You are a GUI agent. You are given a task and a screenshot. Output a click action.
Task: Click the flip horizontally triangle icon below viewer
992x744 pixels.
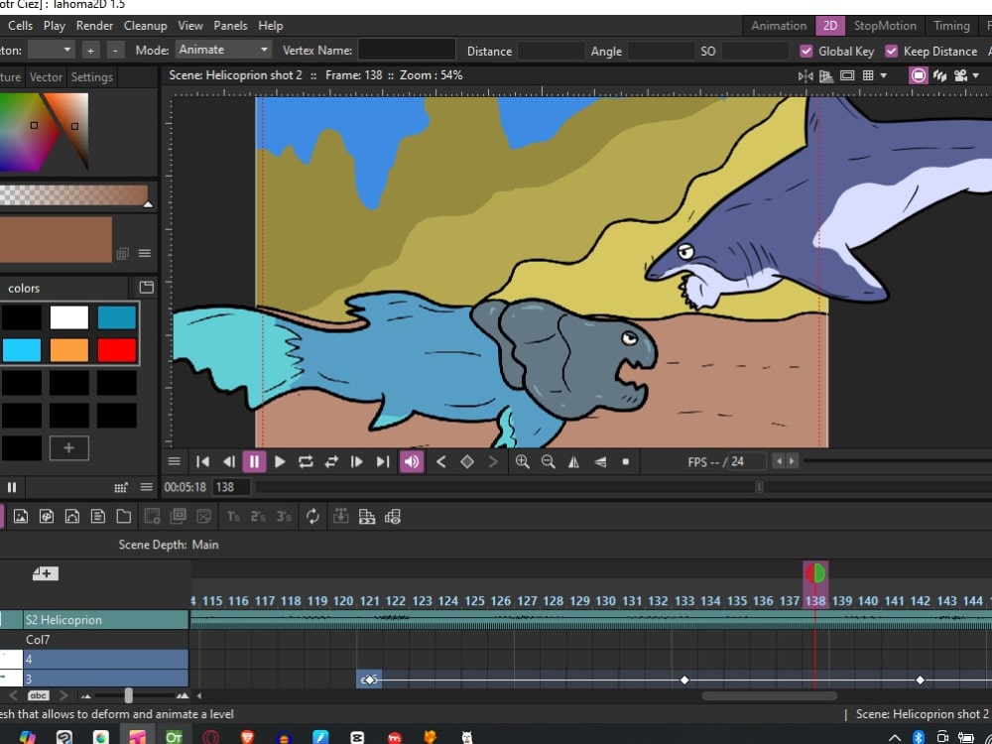(573, 462)
